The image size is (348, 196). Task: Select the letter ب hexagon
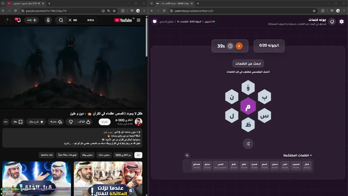[264, 97]
